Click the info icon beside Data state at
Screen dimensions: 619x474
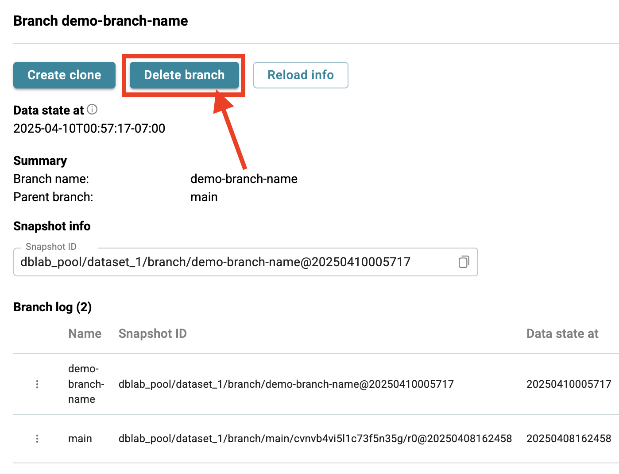click(x=92, y=109)
